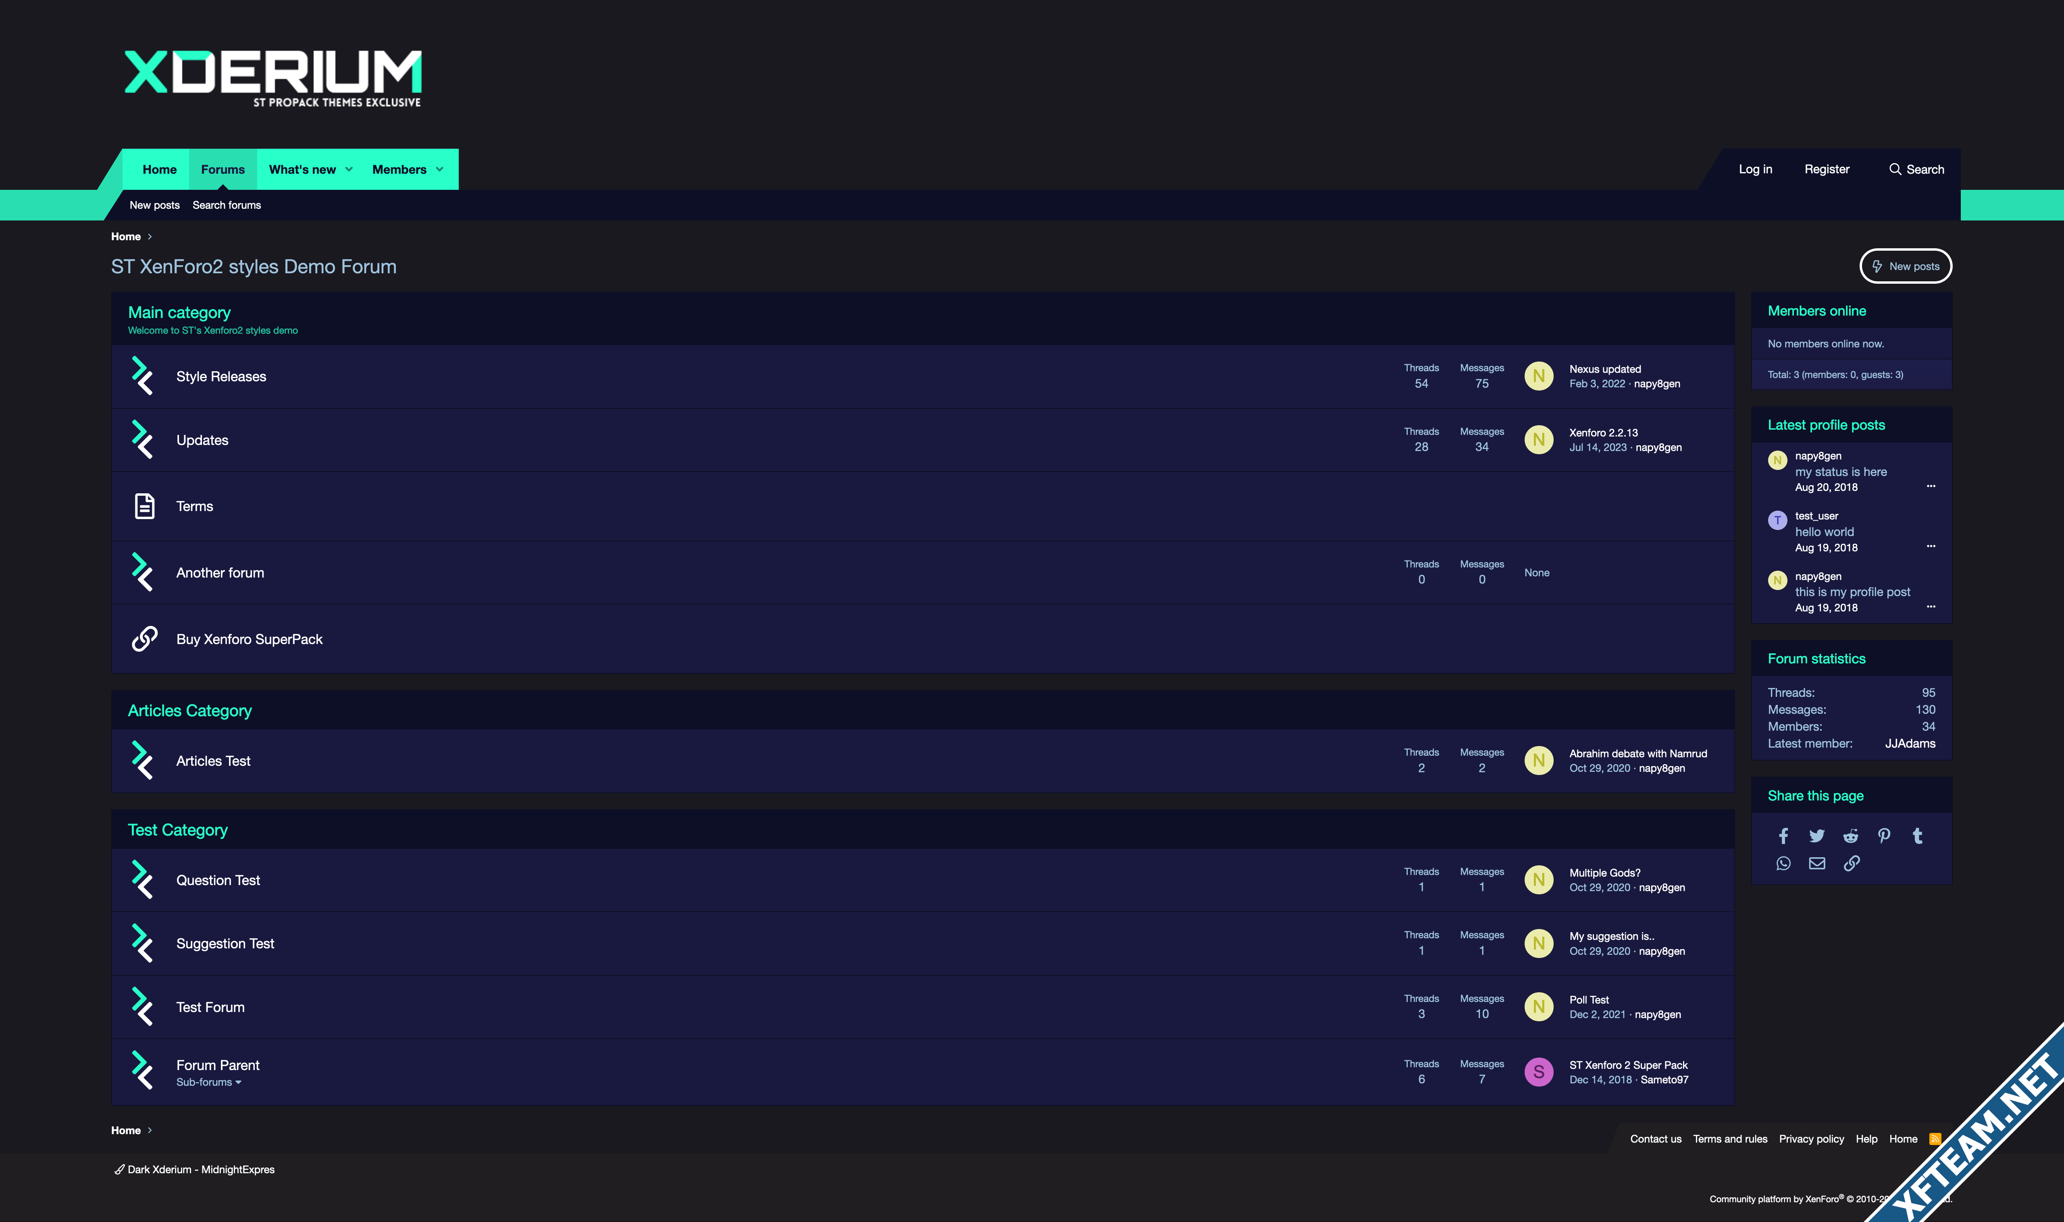The width and height of the screenshot is (2064, 1222).
Task: Expand the Members menu dropdown arrow
Action: [x=440, y=170]
